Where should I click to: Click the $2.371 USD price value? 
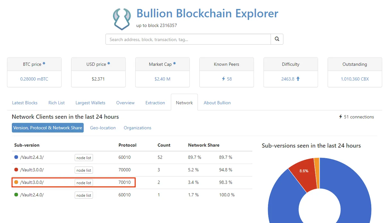click(x=98, y=79)
